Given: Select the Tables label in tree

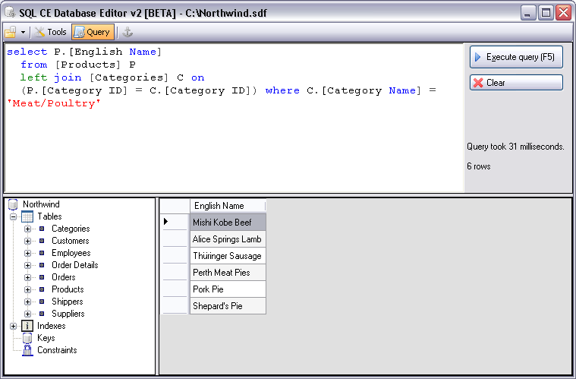Looking at the screenshot, I should (x=49, y=216).
